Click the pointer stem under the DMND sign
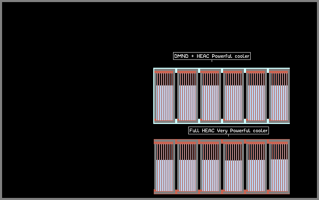The image size is (319, 200). pyautogui.click(x=212, y=61)
